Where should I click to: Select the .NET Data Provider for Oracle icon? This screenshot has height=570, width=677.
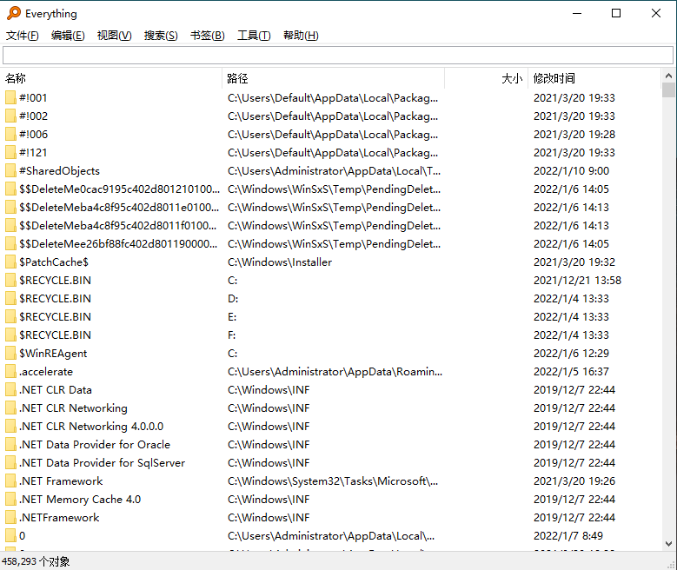(x=10, y=444)
